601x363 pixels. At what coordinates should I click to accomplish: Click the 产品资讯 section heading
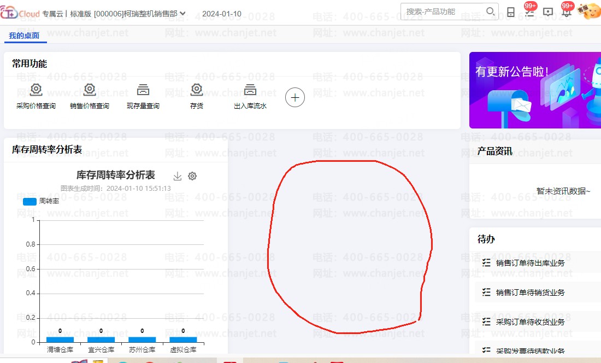(495, 151)
